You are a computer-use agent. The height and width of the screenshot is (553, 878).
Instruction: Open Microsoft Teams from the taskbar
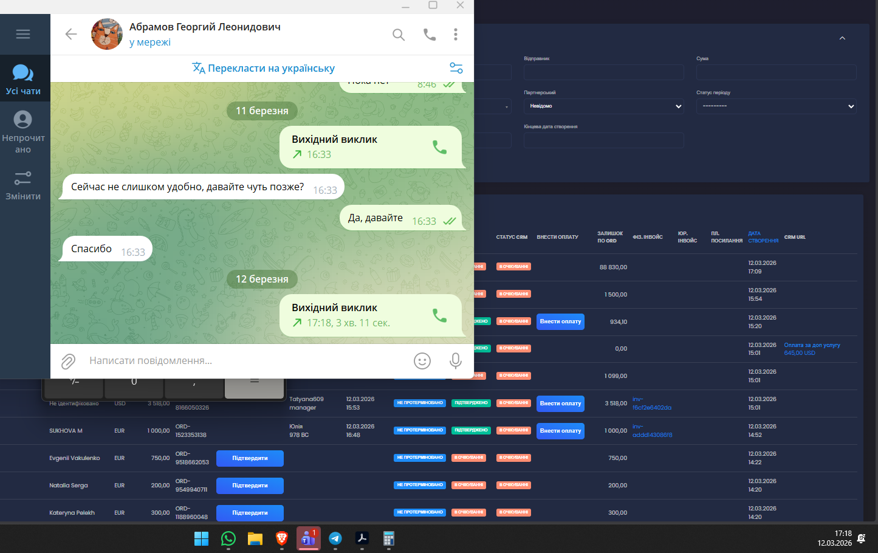(308, 538)
